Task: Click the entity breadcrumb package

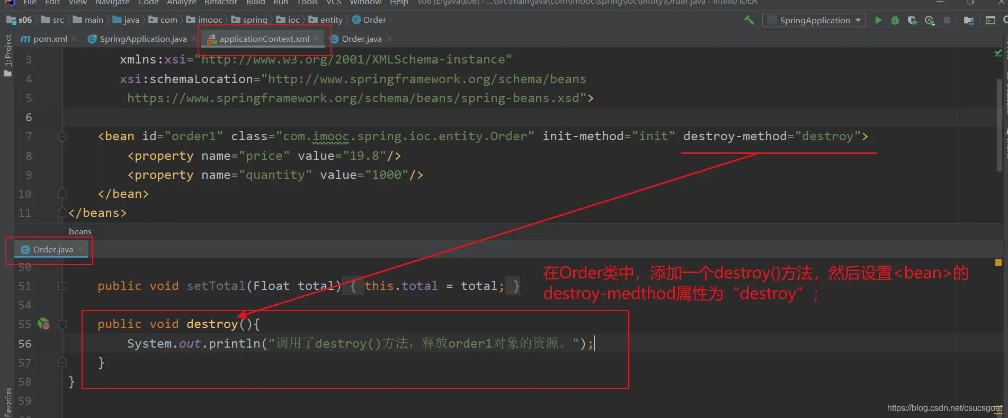Action: [x=326, y=20]
